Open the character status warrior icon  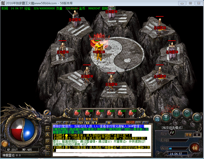(x=166, y=117)
